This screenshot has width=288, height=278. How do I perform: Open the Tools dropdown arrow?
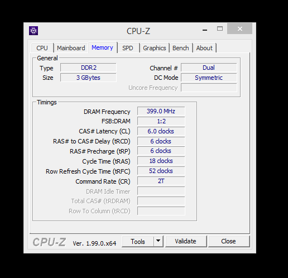(159, 241)
